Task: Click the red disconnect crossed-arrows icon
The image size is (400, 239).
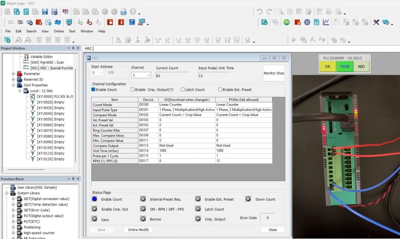Action: click(20, 22)
